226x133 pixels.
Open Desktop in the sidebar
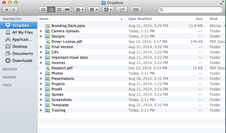pyautogui.click(x=19, y=47)
